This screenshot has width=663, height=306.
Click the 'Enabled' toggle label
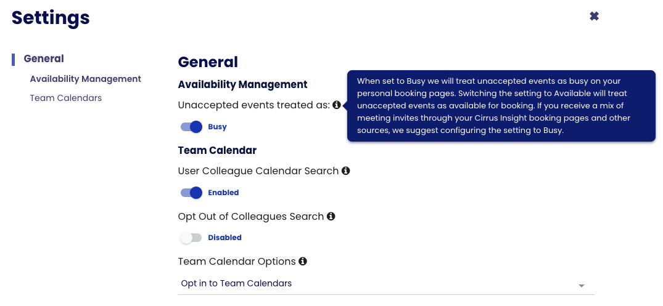pos(223,193)
